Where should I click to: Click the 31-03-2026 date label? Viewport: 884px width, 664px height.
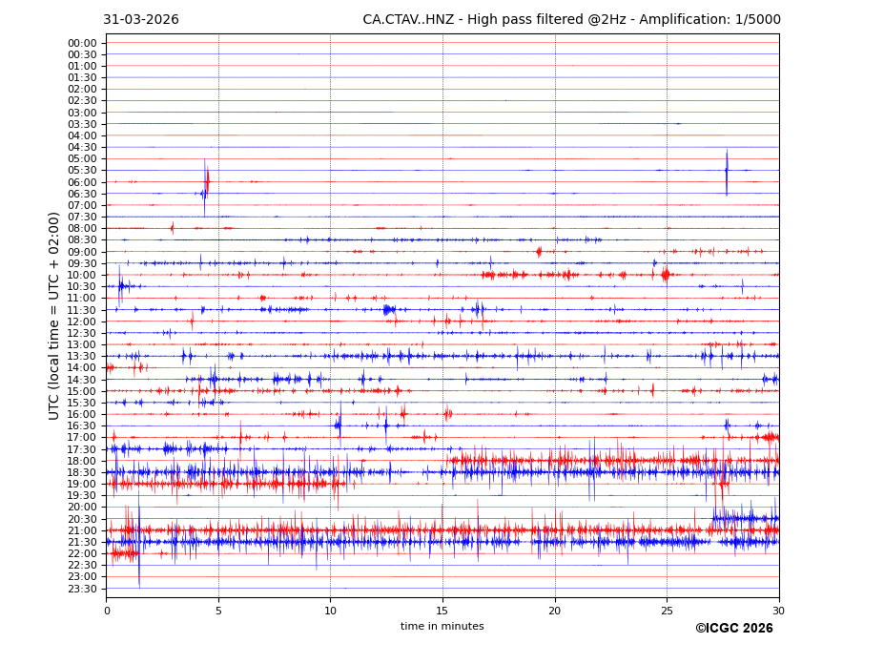coord(140,20)
